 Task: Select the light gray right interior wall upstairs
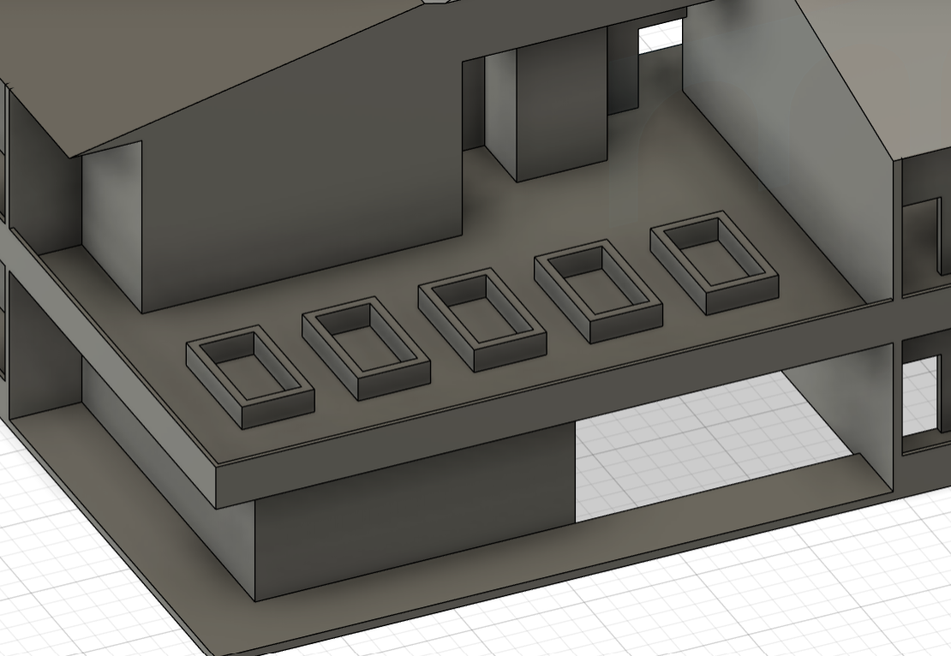pos(788,152)
